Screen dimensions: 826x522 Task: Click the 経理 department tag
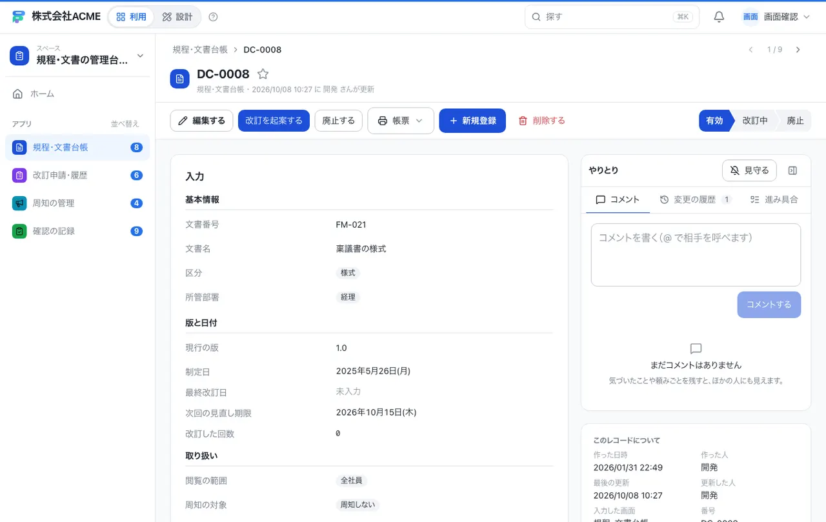coord(348,297)
